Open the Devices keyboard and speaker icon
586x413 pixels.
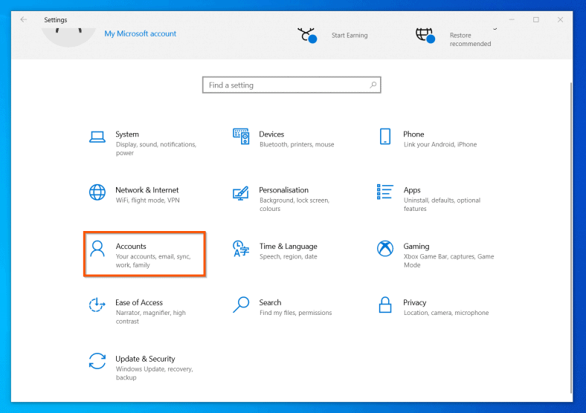pyautogui.click(x=241, y=136)
